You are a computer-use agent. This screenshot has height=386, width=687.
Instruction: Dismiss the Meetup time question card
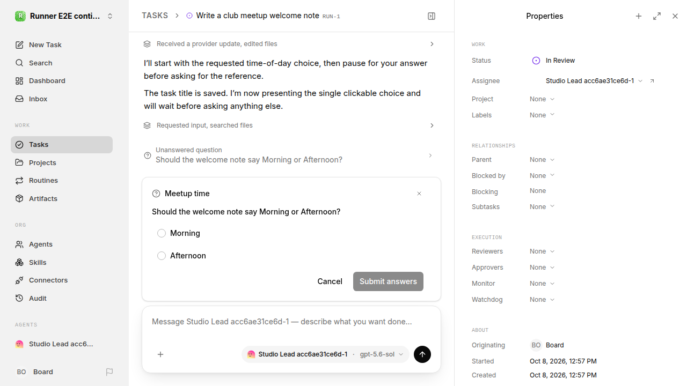[419, 194]
